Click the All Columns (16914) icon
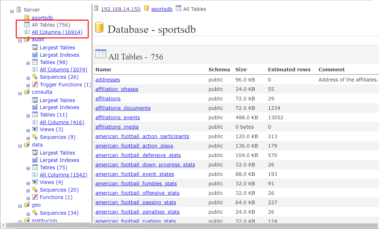 [x=27, y=32]
